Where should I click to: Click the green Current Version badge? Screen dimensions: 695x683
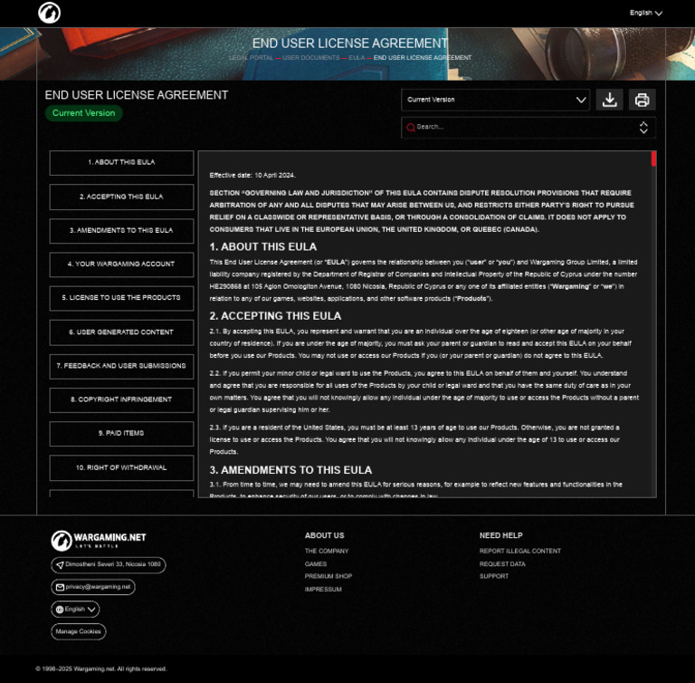tap(84, 113)
